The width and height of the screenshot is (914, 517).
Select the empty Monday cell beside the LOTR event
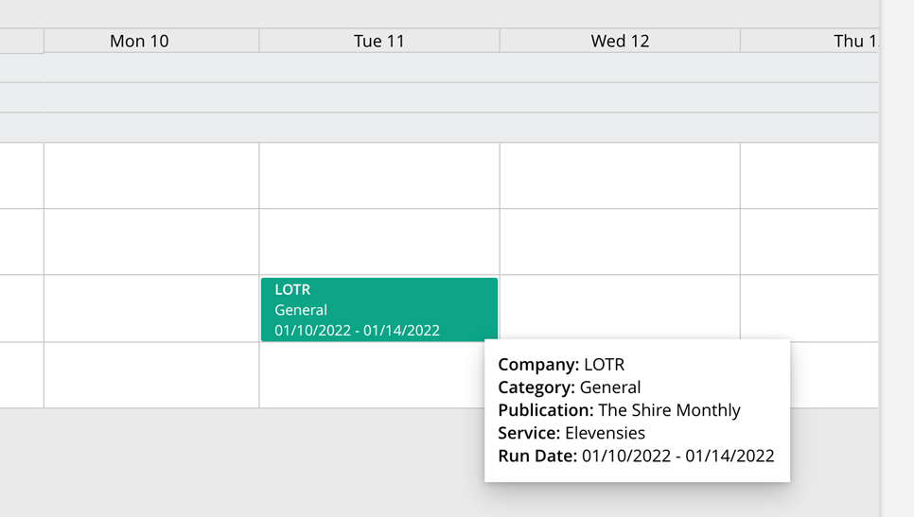pos(151,308)
